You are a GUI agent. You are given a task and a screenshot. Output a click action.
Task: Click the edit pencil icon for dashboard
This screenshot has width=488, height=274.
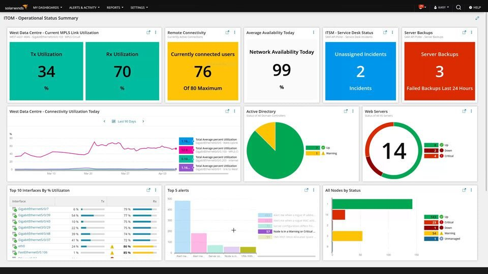click(x=477, y=18)
